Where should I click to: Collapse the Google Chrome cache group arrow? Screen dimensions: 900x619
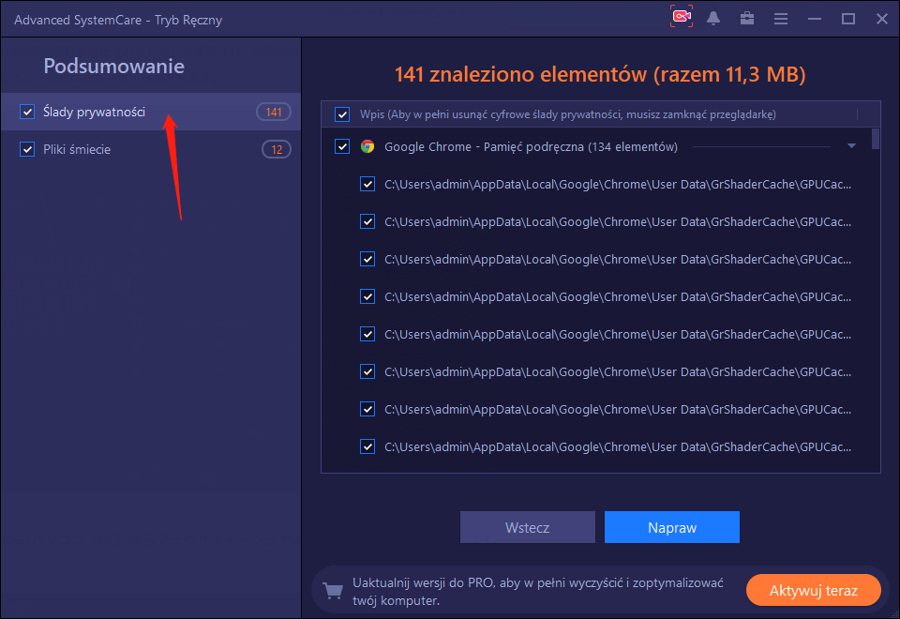pyautogui.click(x=852, y=146)
